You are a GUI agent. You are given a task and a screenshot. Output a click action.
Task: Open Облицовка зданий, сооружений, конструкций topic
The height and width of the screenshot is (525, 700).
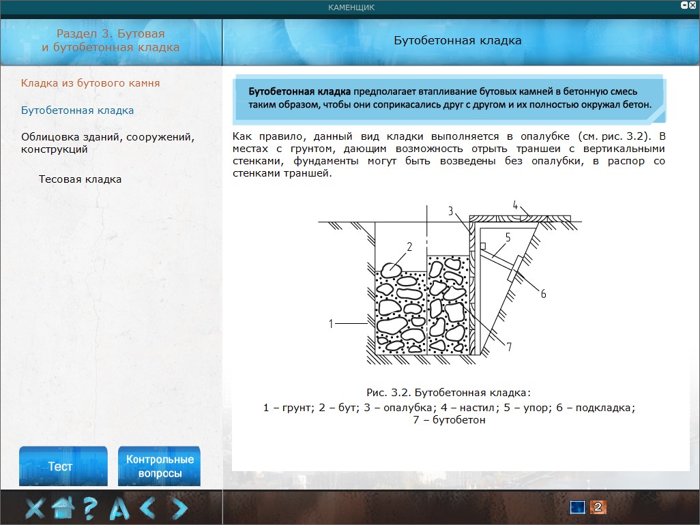108,143
